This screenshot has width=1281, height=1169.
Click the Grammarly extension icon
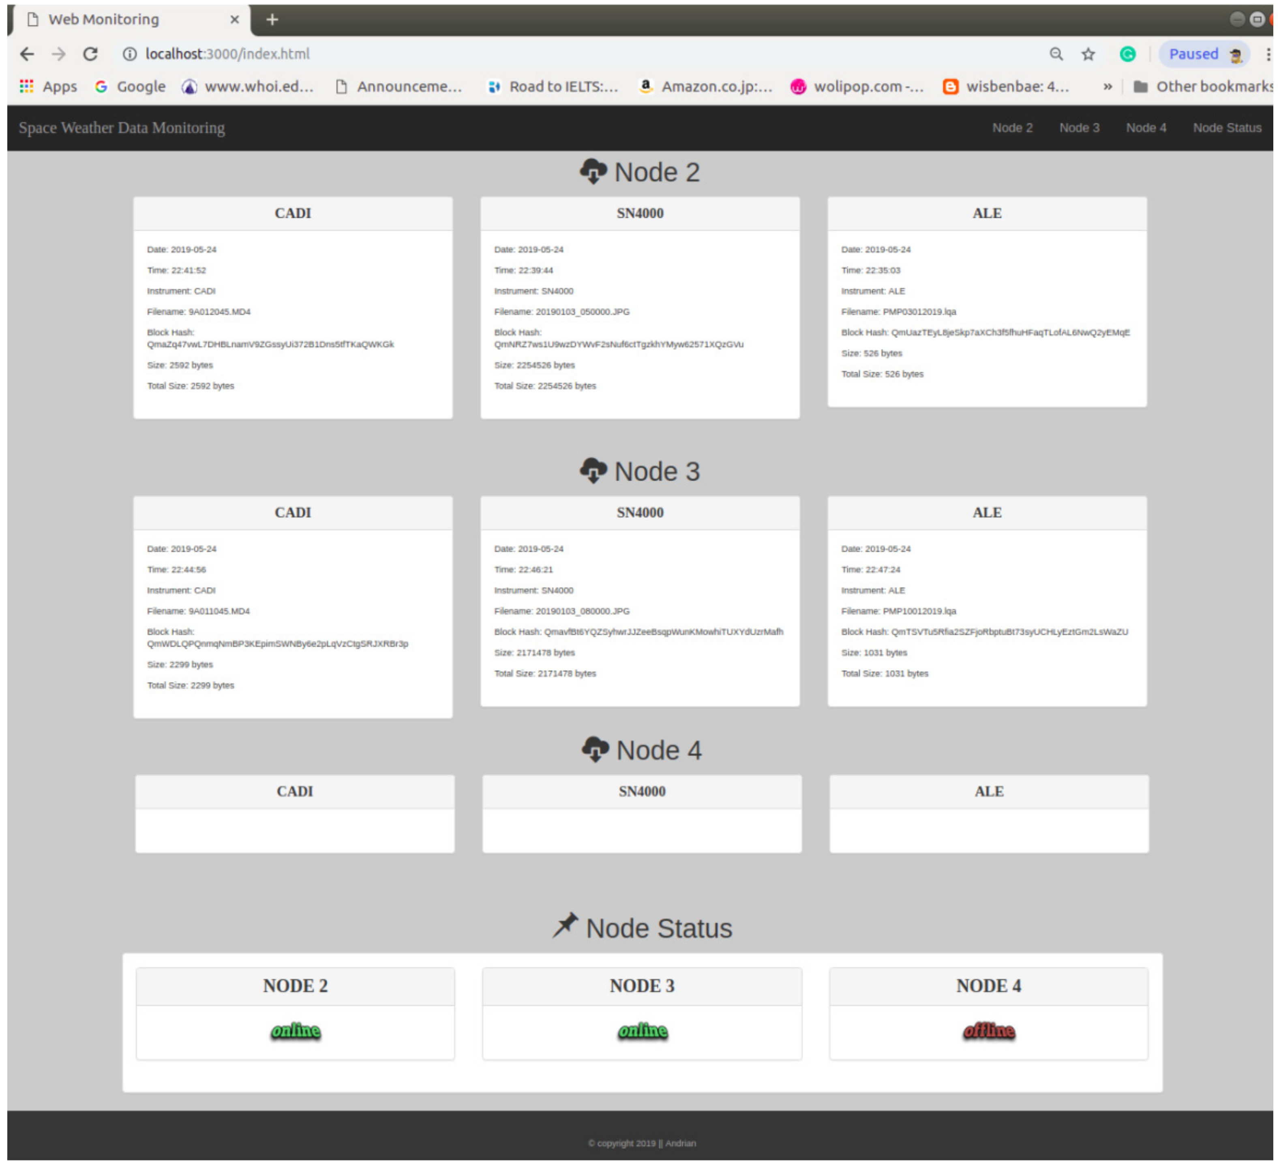tap(1128, 54)
